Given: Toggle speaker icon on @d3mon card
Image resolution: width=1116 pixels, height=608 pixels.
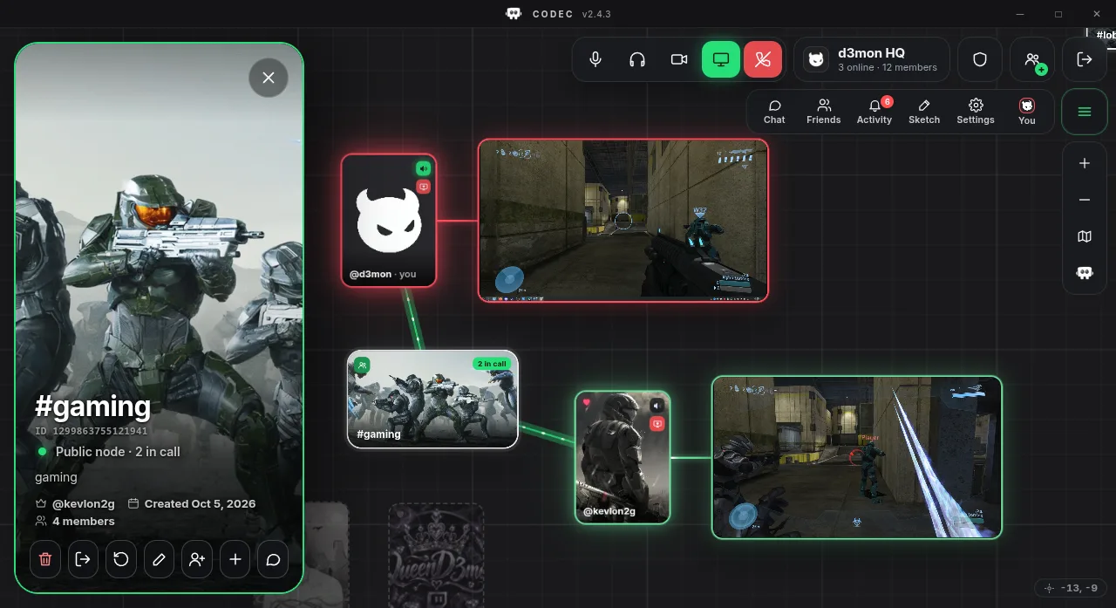Looking at the screenshot, I should tap(423, 168).
